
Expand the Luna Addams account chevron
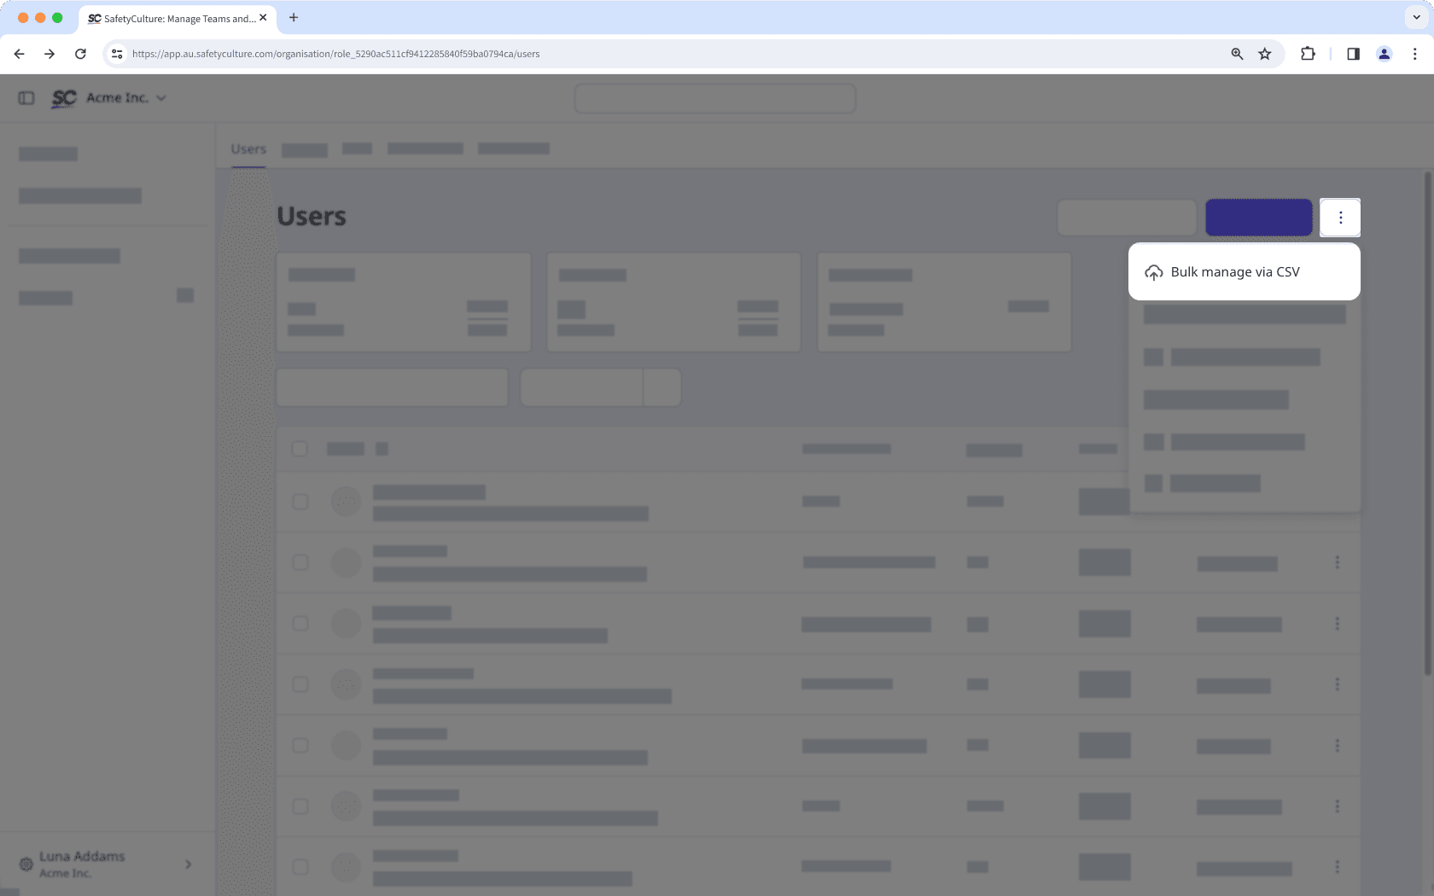point(188,864)
